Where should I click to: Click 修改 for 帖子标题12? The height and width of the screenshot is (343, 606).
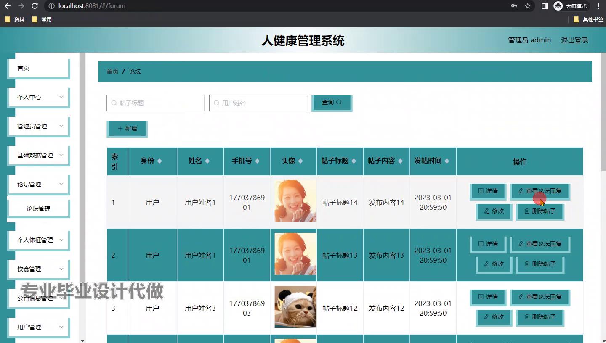[494, 317]
